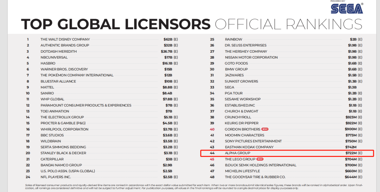
Task: Click the SEGA entry at rank 33
Action: (229, 87)
